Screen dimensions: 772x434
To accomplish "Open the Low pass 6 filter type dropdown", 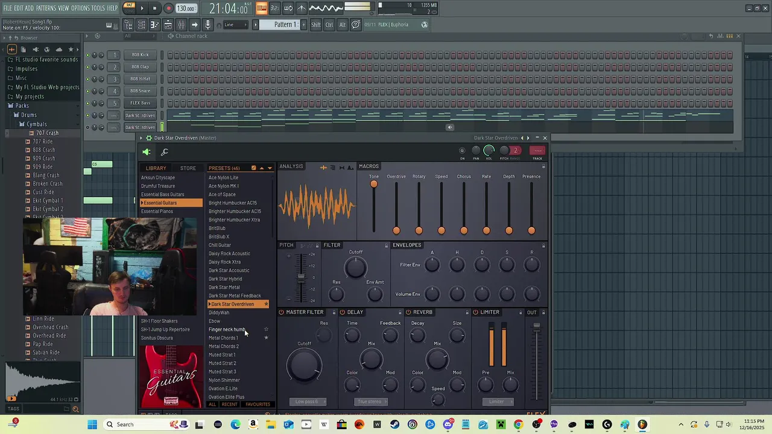I will [308, 401].
